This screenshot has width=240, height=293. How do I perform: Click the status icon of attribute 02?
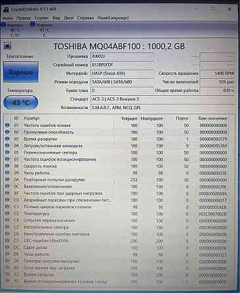pyautogui.click(x=7, y=132)
